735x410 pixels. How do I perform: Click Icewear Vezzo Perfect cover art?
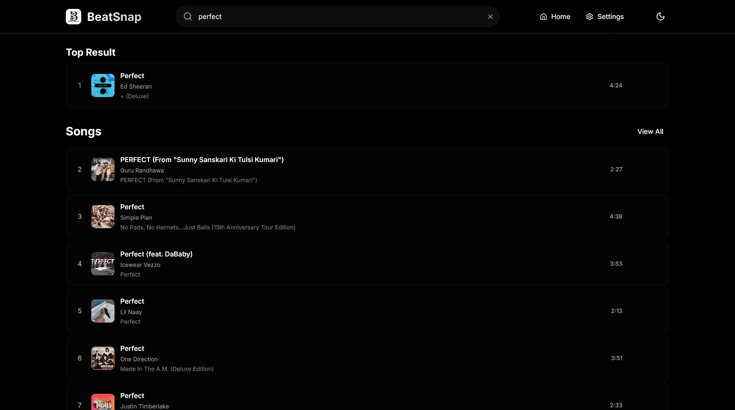[103, 264]
